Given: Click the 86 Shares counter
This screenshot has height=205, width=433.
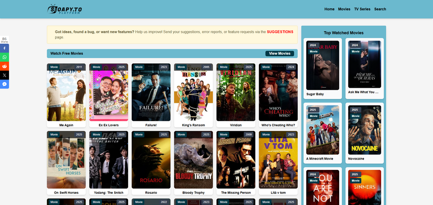Looking at the screenshot, I should (5, 40).
